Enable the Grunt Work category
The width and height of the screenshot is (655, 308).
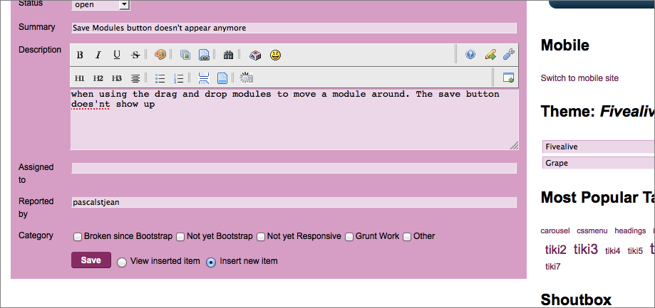350,237
